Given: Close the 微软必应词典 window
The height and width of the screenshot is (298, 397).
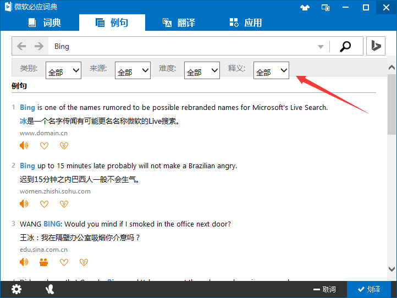Looking at the screenshot, I should 387,7.
